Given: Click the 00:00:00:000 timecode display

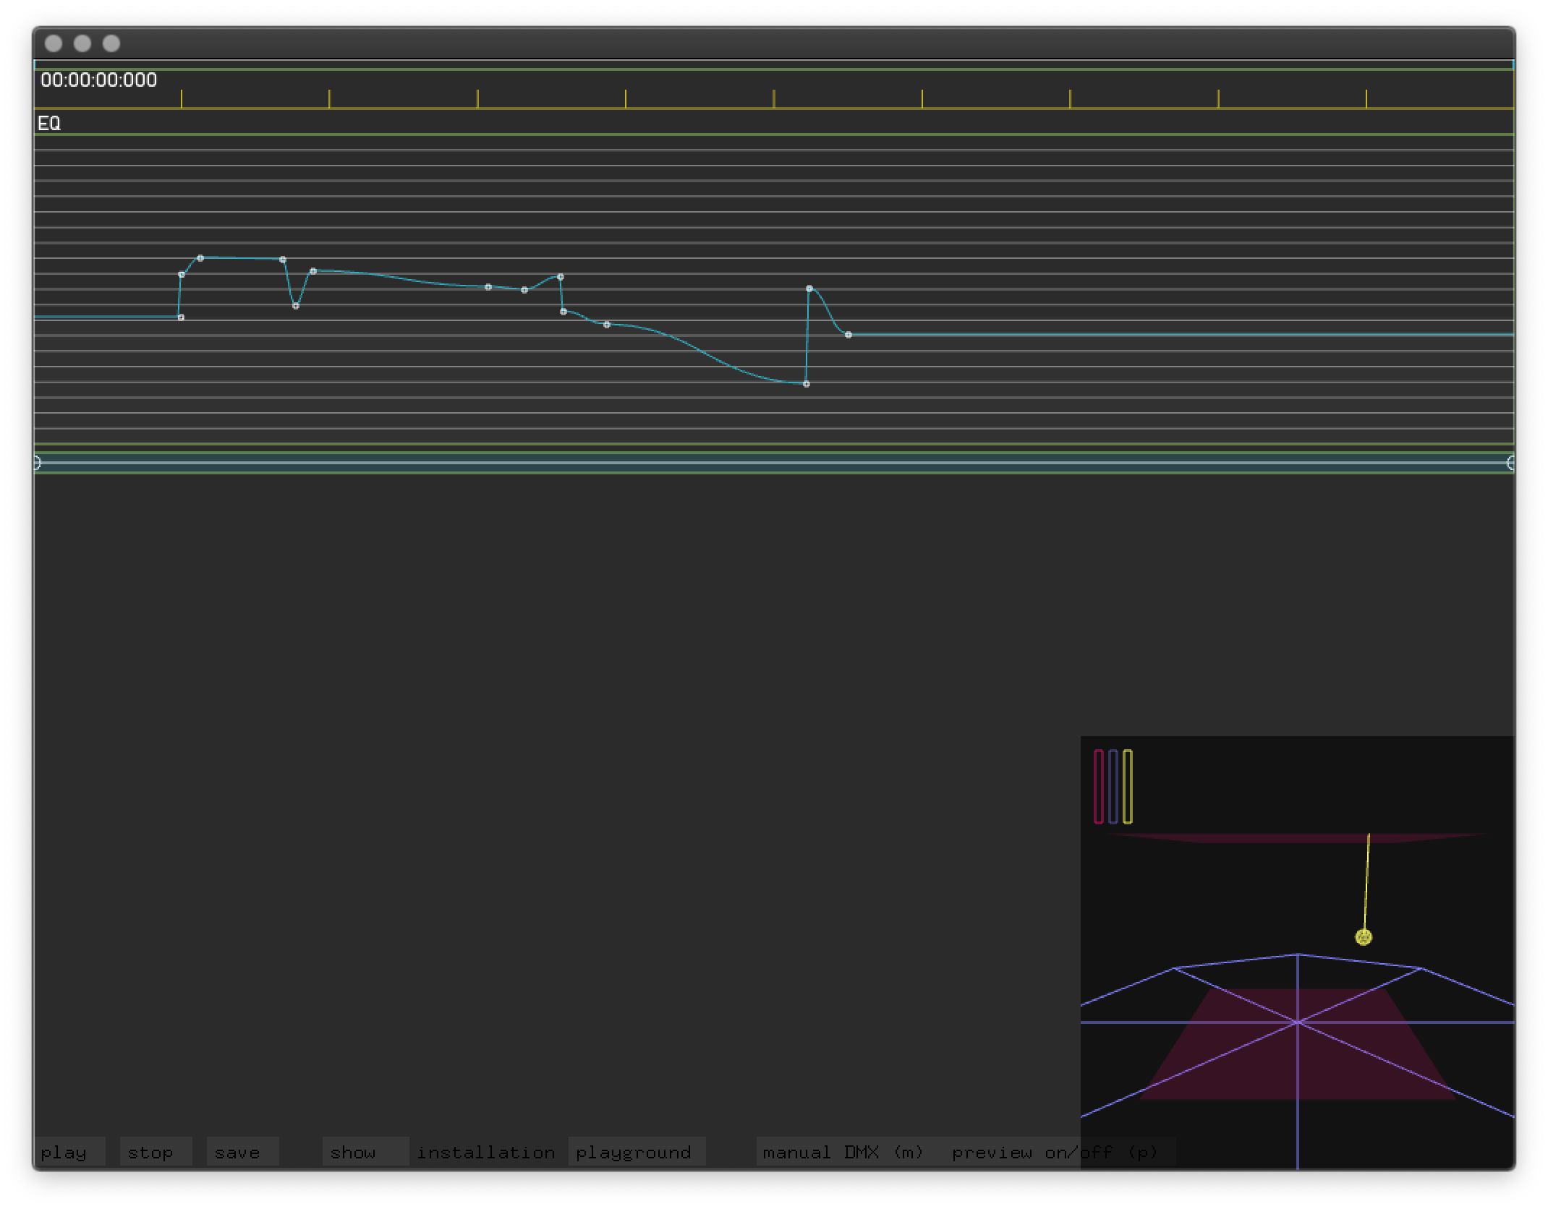Looking at the screenshot, I should (98, 80).
